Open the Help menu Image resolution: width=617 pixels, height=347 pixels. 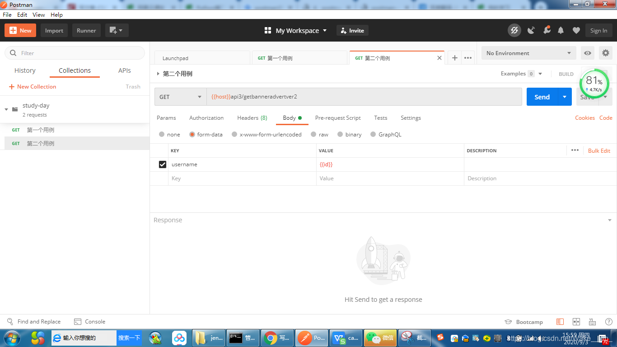pyautogui.click(x=56, y=14)
